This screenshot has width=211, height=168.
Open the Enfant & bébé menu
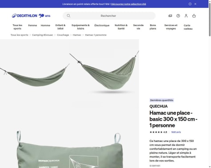point(60,27)
